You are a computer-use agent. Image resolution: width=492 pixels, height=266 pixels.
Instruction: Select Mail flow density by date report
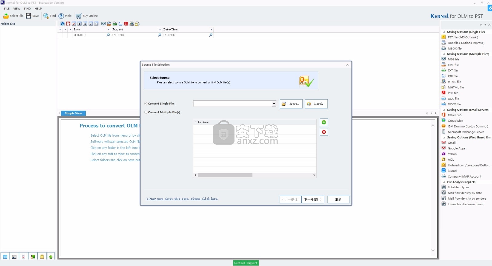[462, 193]
